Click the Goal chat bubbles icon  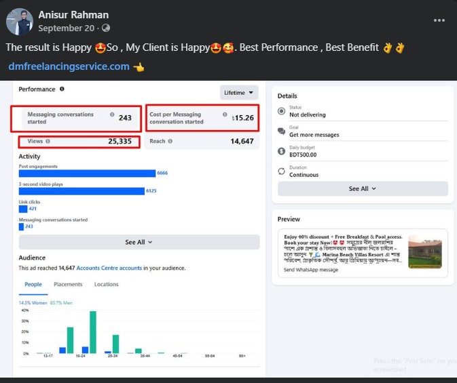point(281,132)
